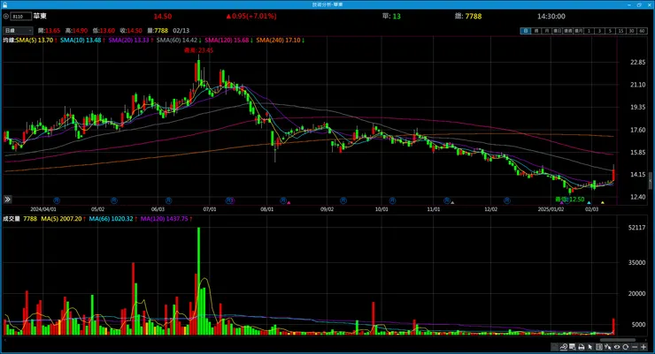Switch to the 月 monthly period button

(547, 31)
